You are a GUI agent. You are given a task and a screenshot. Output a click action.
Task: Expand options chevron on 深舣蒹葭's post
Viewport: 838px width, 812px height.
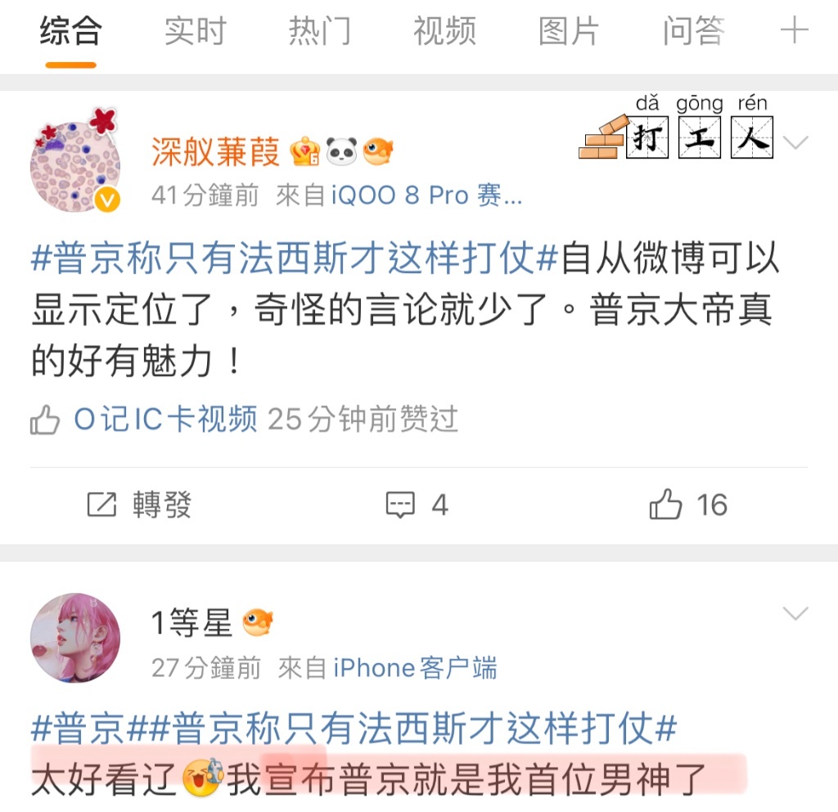point(795,142)
